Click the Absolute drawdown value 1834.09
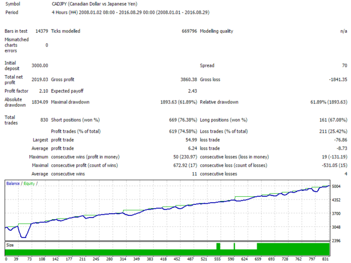This screenshot has height=263, width=351. pyautogui.click(x=39, y=102)
